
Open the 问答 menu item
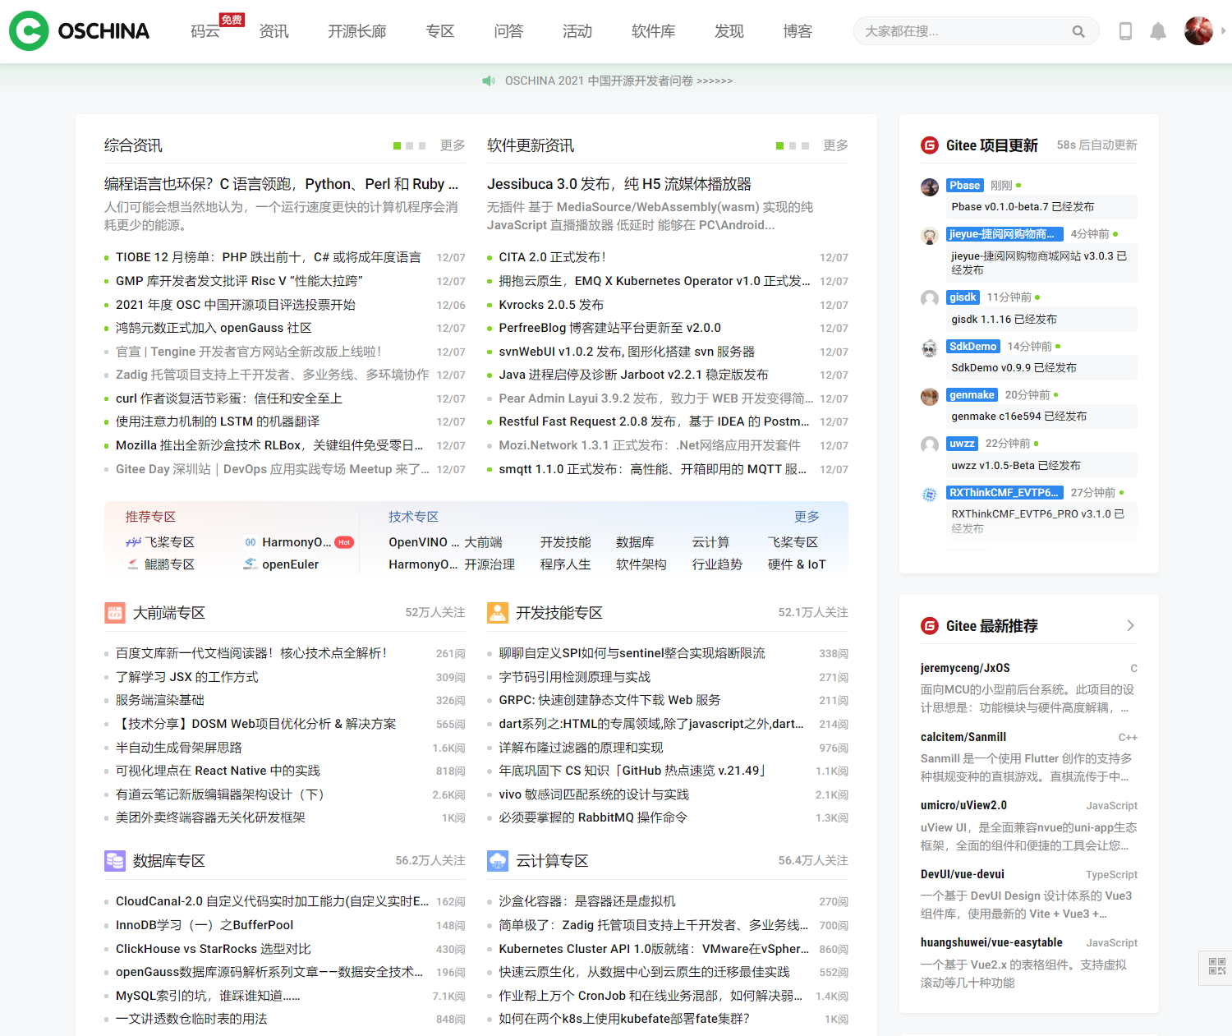pos(509,31)
